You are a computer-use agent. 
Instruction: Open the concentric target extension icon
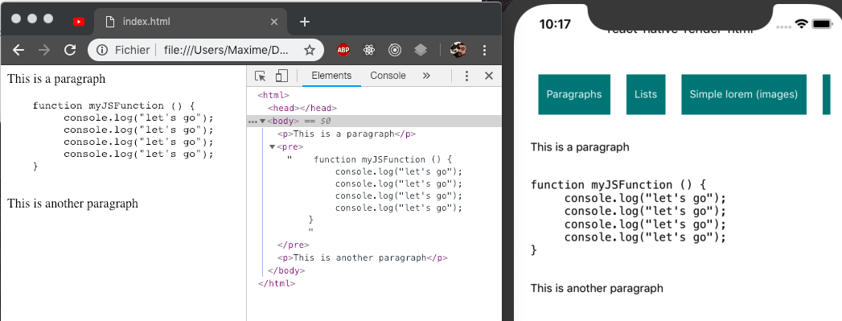(x=395, y=50)
